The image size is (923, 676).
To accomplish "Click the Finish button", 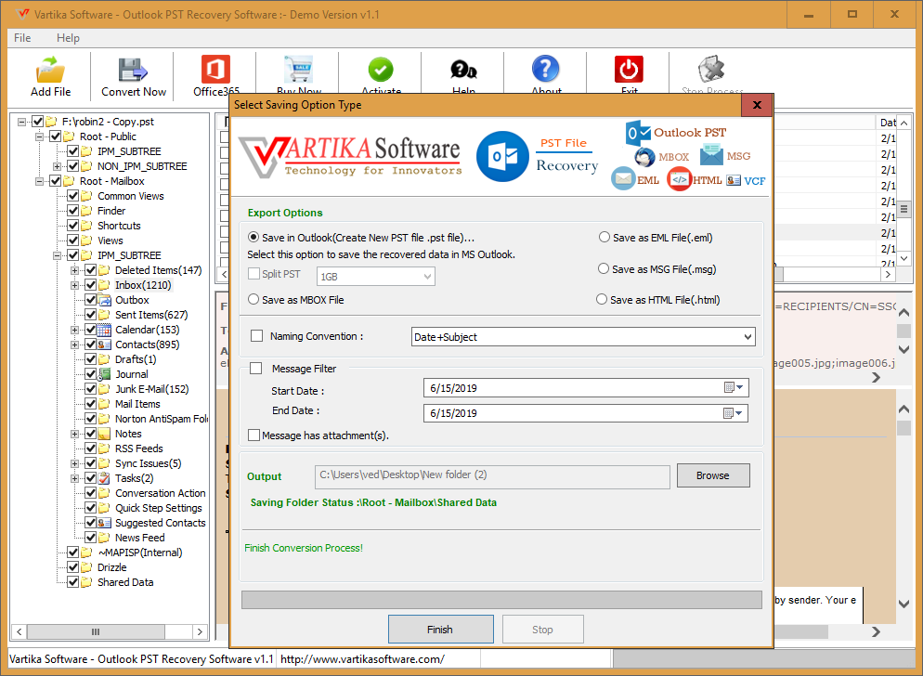I will tap(440, 630).
